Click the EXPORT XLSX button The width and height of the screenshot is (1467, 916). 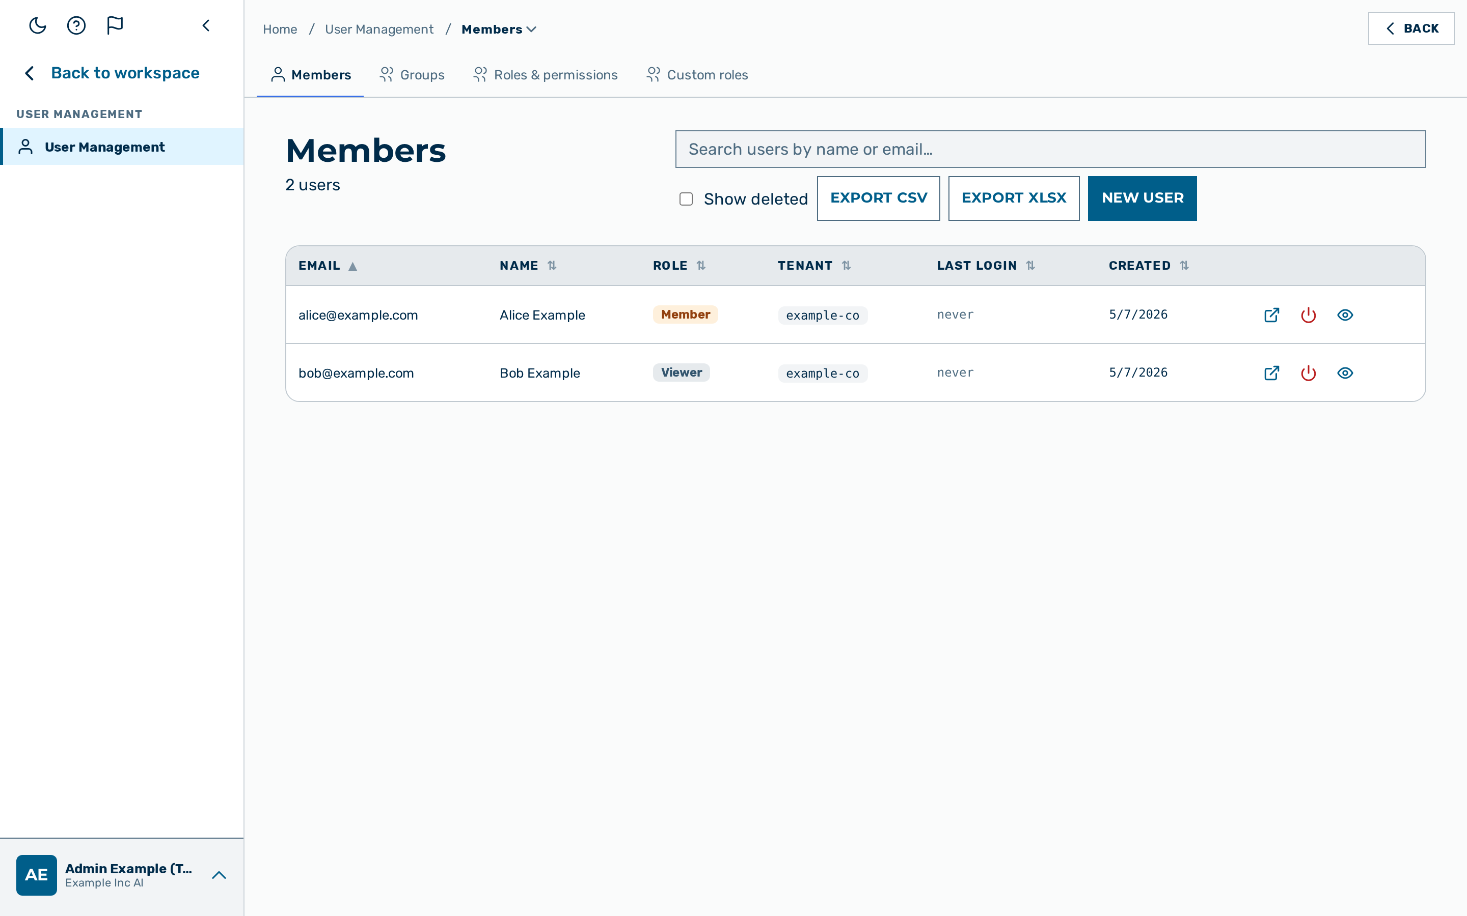1014,198
